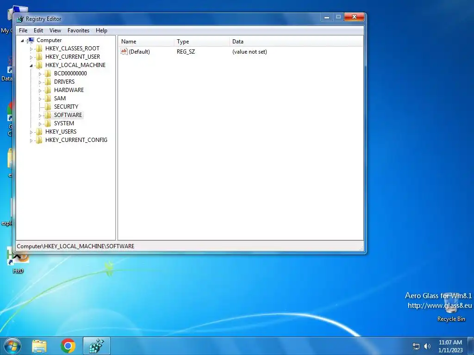Click the BCD00000000 folder icon
Image resolution: width=474 pixels, height=355 pixels.
(x=48, y=73)
